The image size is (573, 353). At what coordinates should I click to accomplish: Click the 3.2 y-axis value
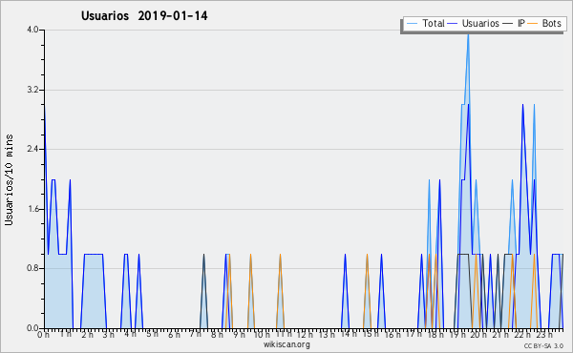[x=32, y=90]
